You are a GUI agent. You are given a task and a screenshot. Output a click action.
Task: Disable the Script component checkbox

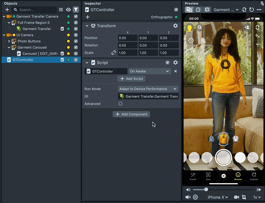coord(168,63)
